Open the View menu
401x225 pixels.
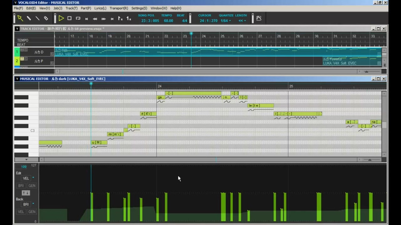pyautogui.click(x=45, y=8)
